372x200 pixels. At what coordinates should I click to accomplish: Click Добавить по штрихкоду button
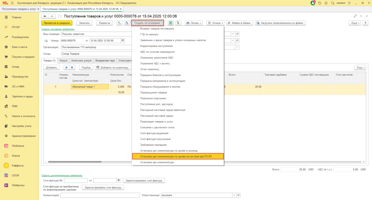[113, 68]
